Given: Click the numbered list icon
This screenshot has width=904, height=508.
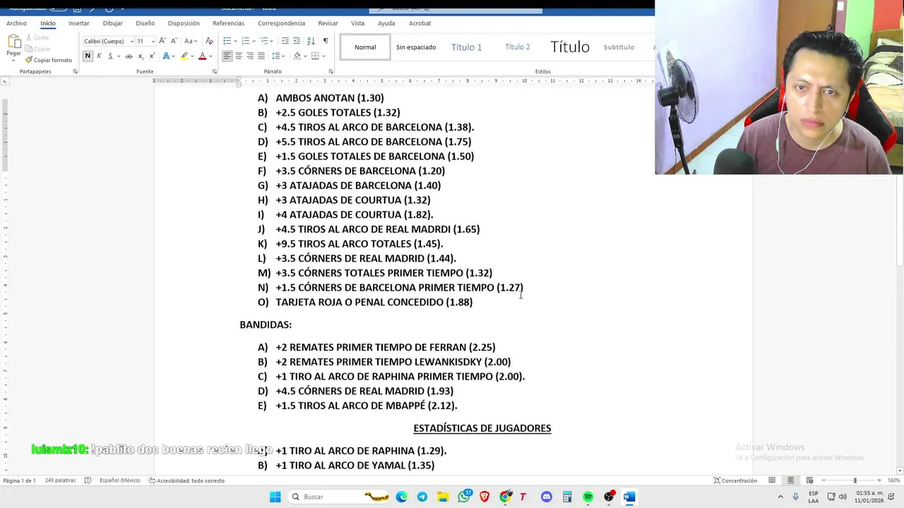Looking at the screenshot, I should 245,41.
